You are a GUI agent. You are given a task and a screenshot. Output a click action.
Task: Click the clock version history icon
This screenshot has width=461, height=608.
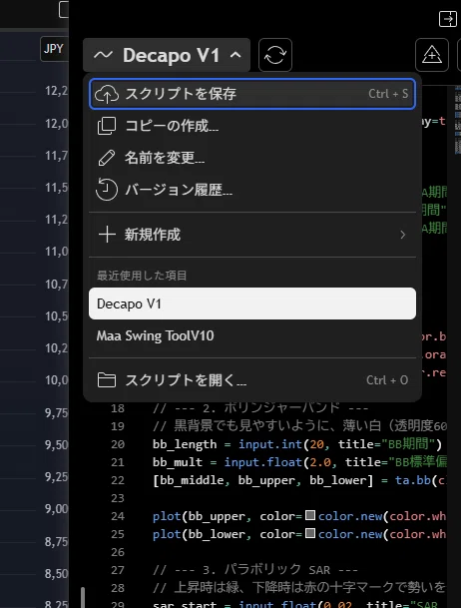click(107, 190)
